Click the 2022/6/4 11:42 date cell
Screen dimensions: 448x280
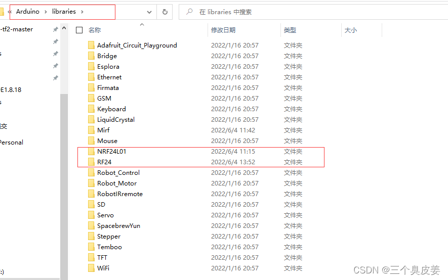coord(233,130)
